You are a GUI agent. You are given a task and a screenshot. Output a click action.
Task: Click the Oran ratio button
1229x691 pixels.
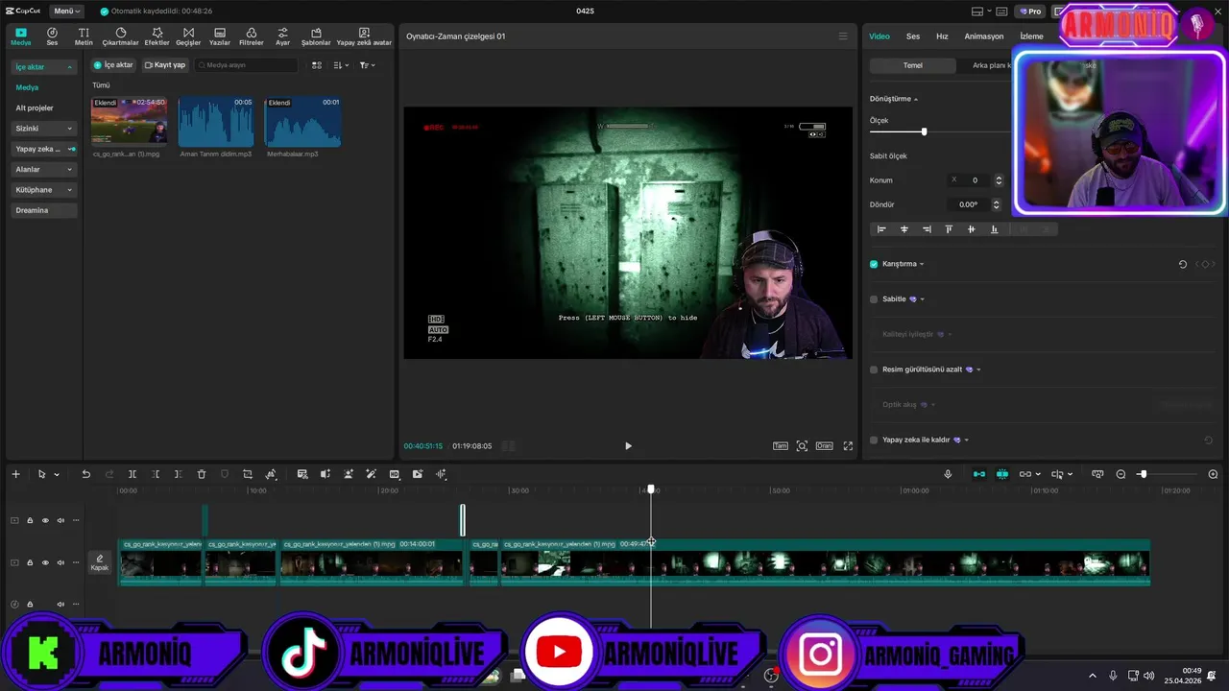tap(825, 446)
